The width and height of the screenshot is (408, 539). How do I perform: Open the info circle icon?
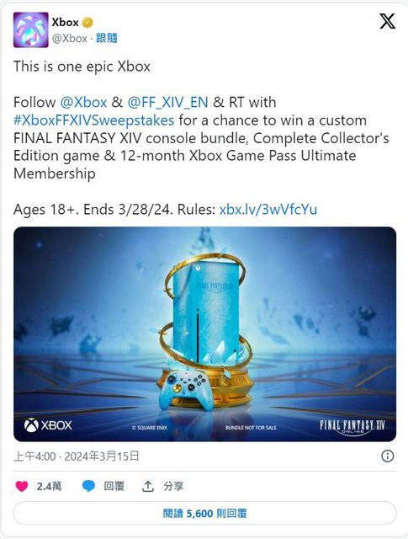[x=388, y=456]
